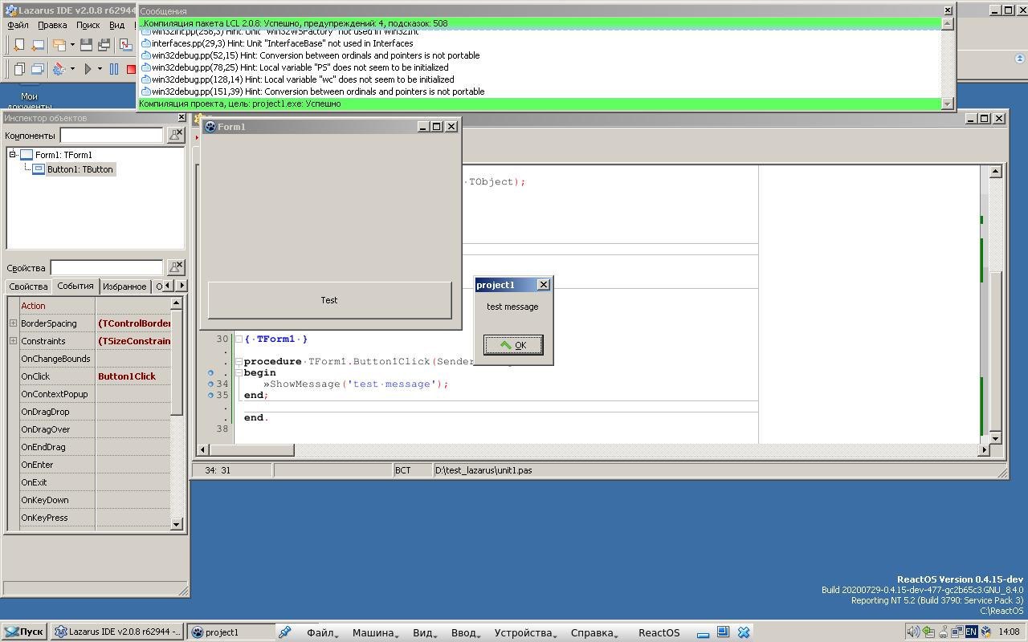
Task: Clear the Свойства filter with funnel icon
Action: click(175, 266)
